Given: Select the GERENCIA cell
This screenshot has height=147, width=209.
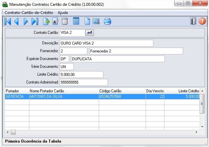Looking at the screenshot, I should pyautogui.click(x=17, y=97).
